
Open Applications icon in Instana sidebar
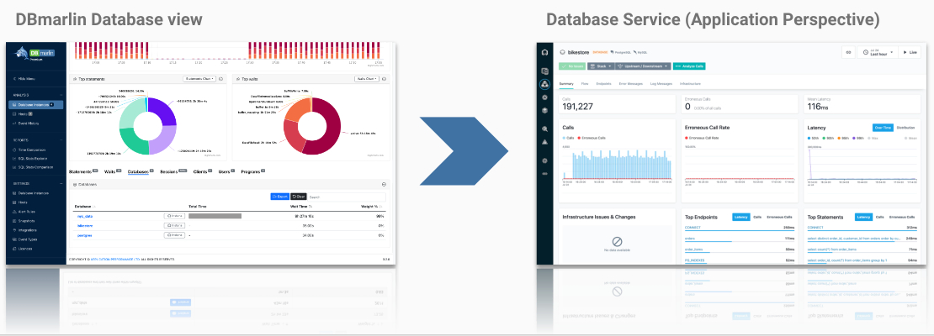pos(544,83)
